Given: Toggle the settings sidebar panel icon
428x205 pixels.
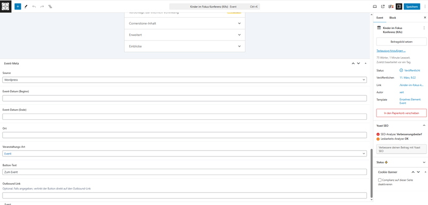Looking at the screenshot, I should (x=399, y=6).
